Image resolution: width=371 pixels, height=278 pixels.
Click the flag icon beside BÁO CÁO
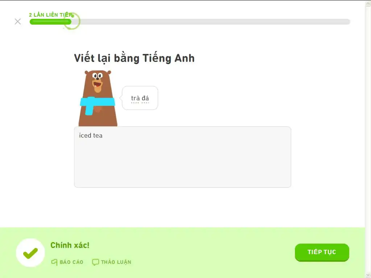(54, 262)
